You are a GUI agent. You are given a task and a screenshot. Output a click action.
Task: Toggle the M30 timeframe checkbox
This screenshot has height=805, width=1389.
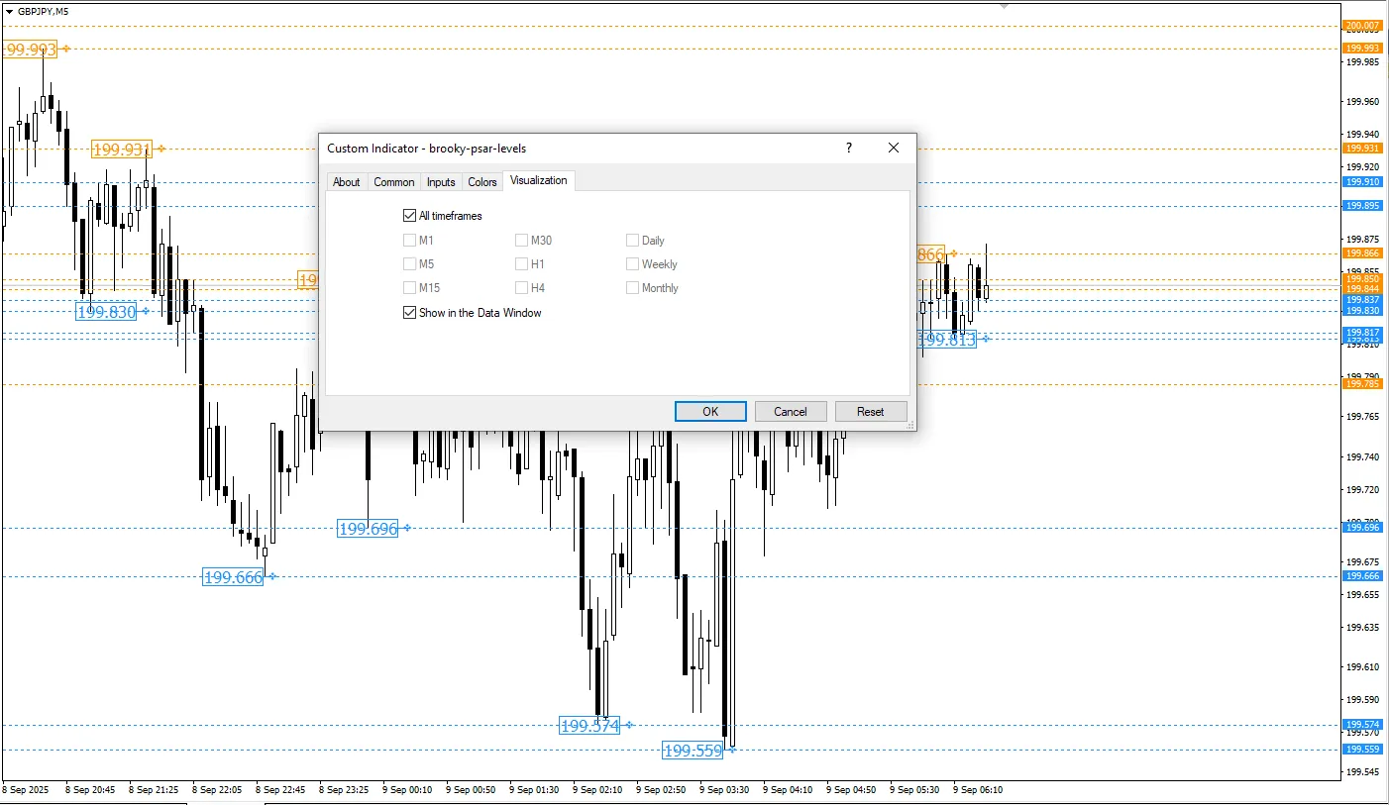pyautogui.click(x=521, y=240)
